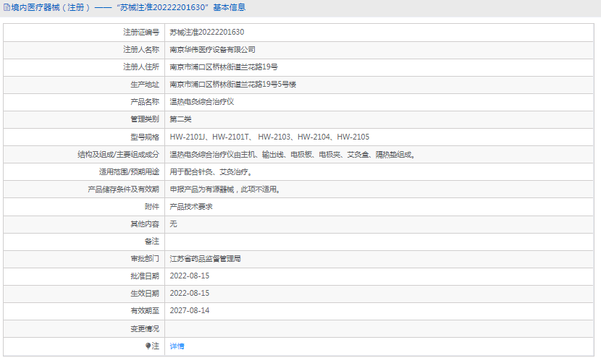Screen dimensions: 601x358
Task: Select attachment value 产品技术要求
Action: [191, 207]
